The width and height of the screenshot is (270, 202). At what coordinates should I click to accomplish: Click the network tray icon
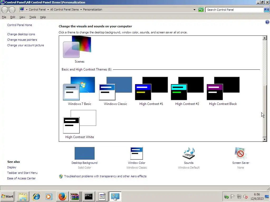239,196
